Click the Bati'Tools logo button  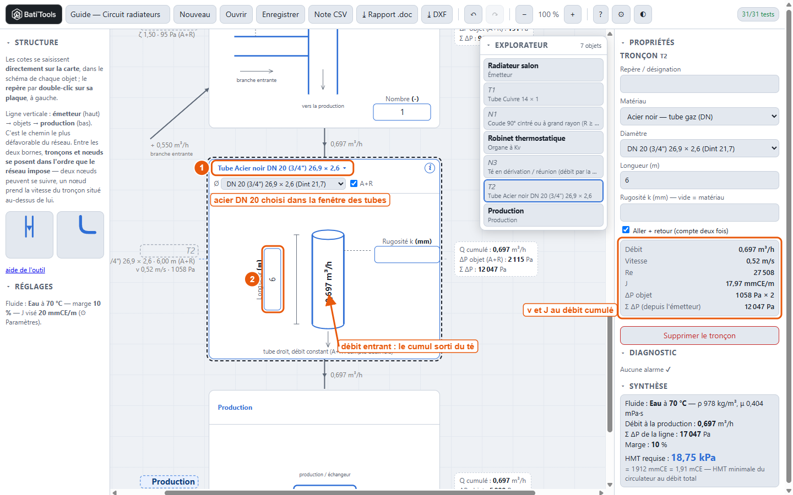click(x=34, y=14)
